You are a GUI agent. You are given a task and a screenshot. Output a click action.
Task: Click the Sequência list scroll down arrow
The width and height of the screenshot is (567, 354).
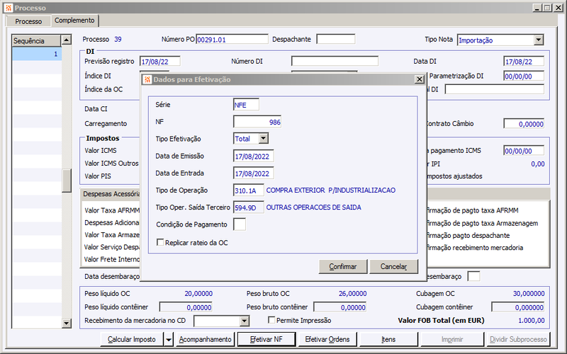[66, 324]
